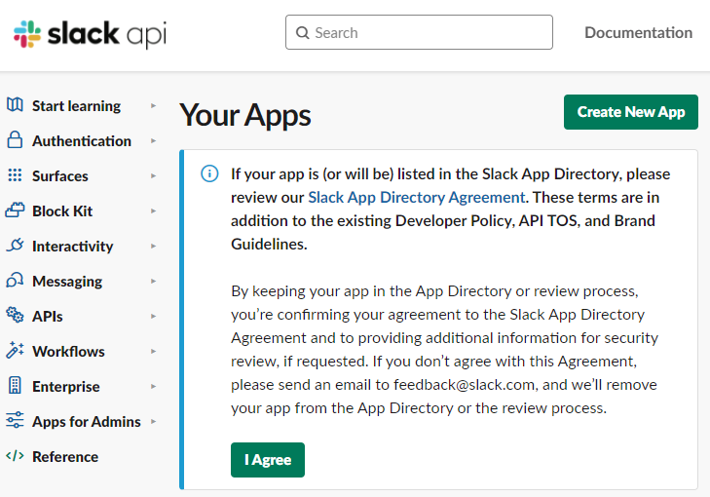Click the Interactivity plug icon

[15, 246]
